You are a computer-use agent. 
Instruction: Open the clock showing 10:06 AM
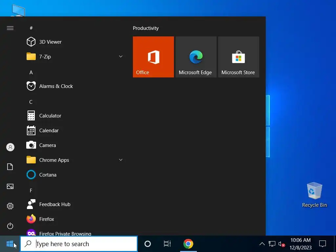[301, 244]
